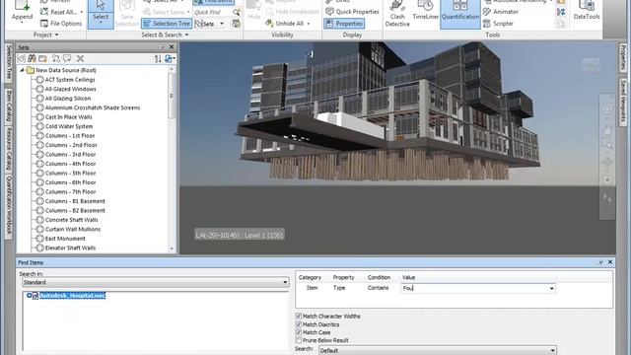Click the Duplicate set icon
The height and width of the screenshot is (355, 631).
click(55, 59)
